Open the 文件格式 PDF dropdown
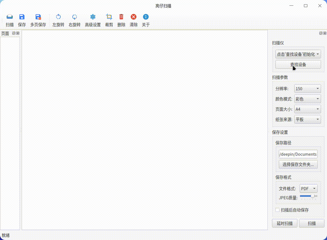This screenshot has width=327, height=240. point(308,188)
